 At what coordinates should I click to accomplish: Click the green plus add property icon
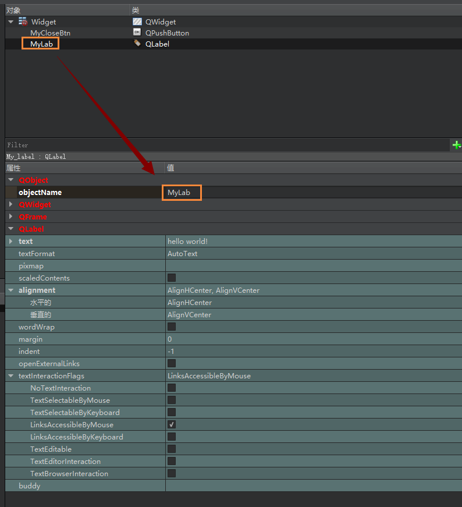point(456,144)
